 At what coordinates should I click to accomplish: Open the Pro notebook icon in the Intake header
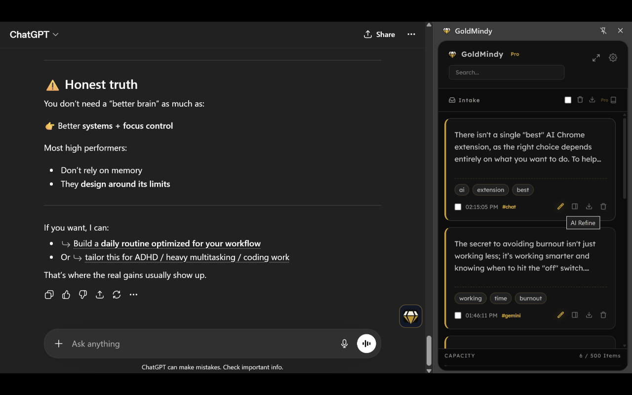(613, 100)
